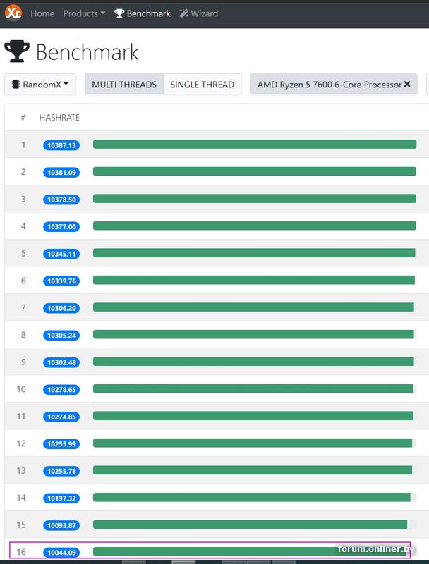Click the green bar for rank 8
Image resolution: width=429 pixels, height=564 pixels.
point(253,334)
